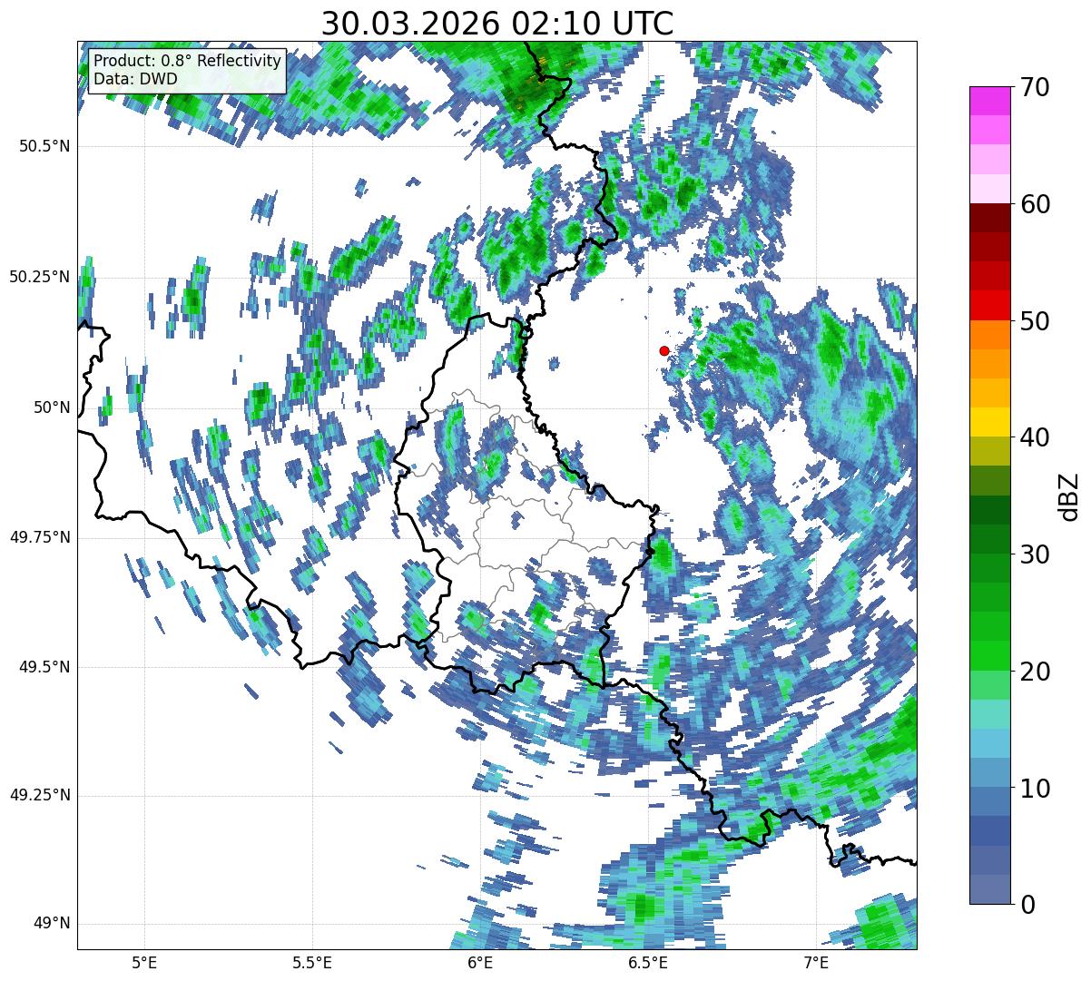Click the '49.75°N' latitude label
The height and width of the screenshot is (981, 1091).
click(x=40, y=537)
